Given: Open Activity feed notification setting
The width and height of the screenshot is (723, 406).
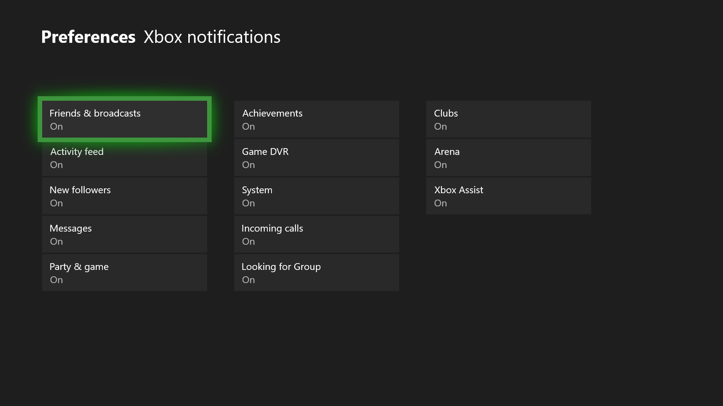Looking at the screenshot, I should [124, 158].
